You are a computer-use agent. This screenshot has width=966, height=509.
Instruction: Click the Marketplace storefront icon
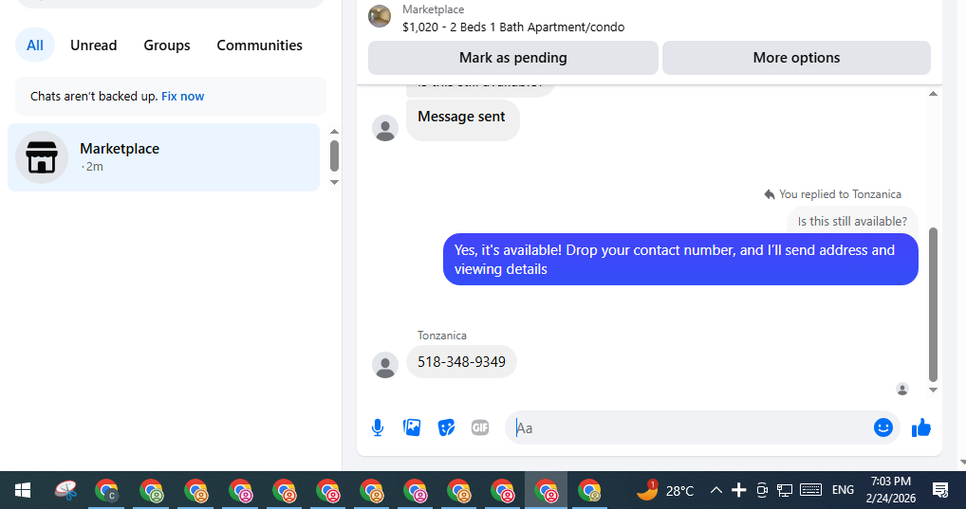42,157
